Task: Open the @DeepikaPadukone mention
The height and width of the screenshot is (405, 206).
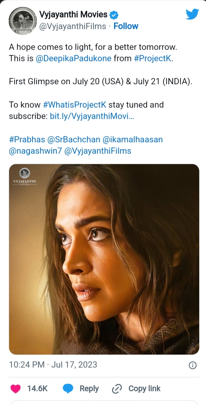Action: tap(74, 58)
